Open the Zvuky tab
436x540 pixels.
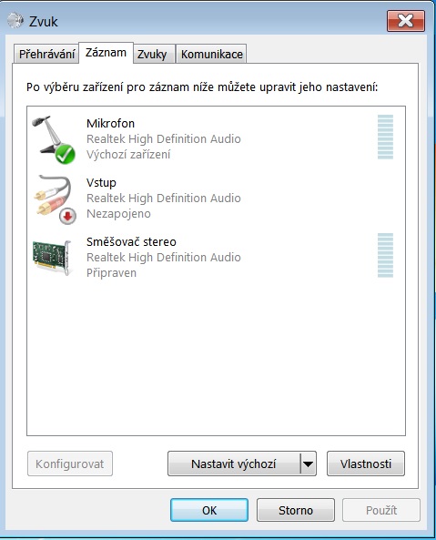[x=154, y=54]
